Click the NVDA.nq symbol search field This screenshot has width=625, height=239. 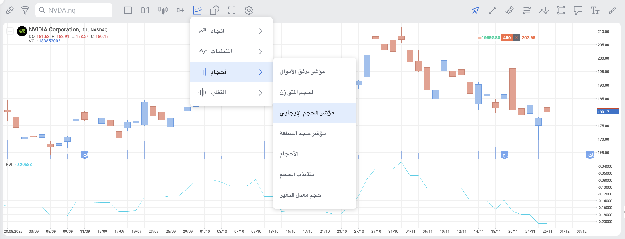click(74, 10)
